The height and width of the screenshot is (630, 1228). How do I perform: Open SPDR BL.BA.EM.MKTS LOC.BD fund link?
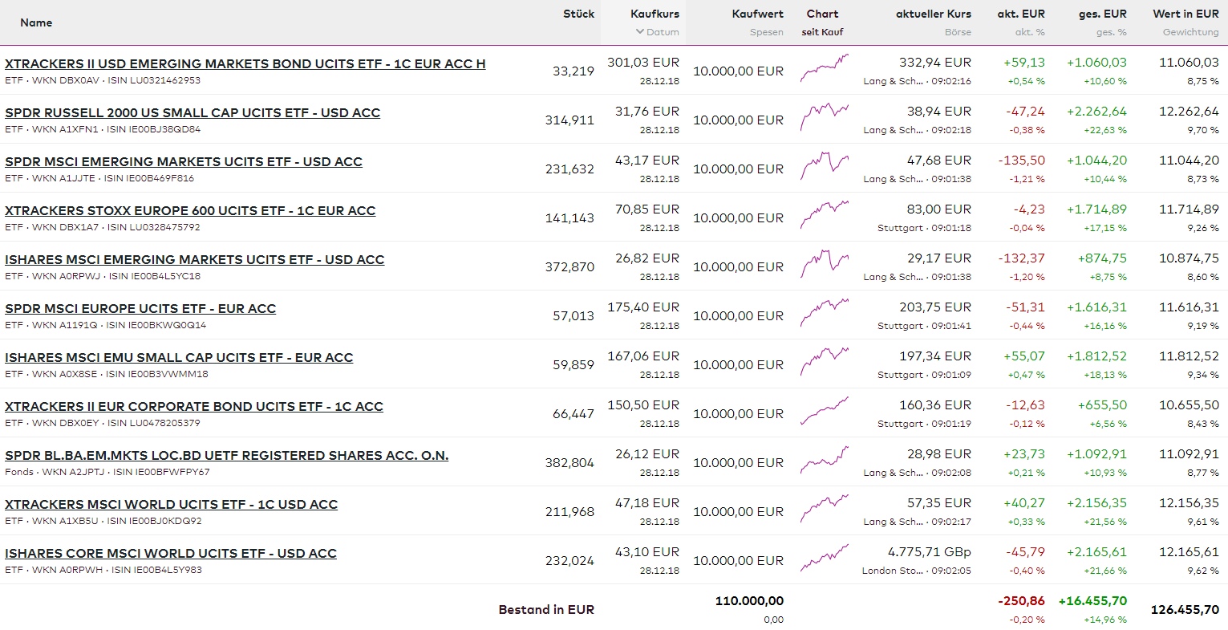[x=226, y=456]
